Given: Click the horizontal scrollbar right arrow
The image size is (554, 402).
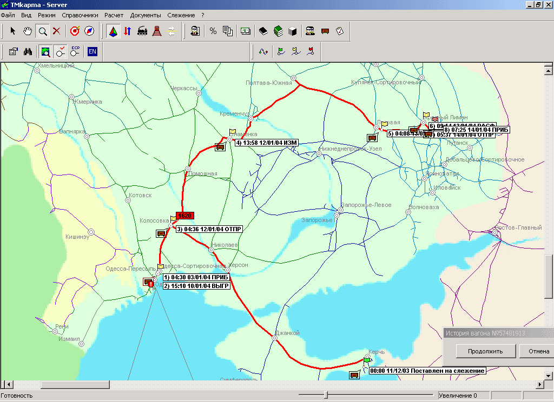Looking at the screenshot, I should tap(539, 384).
